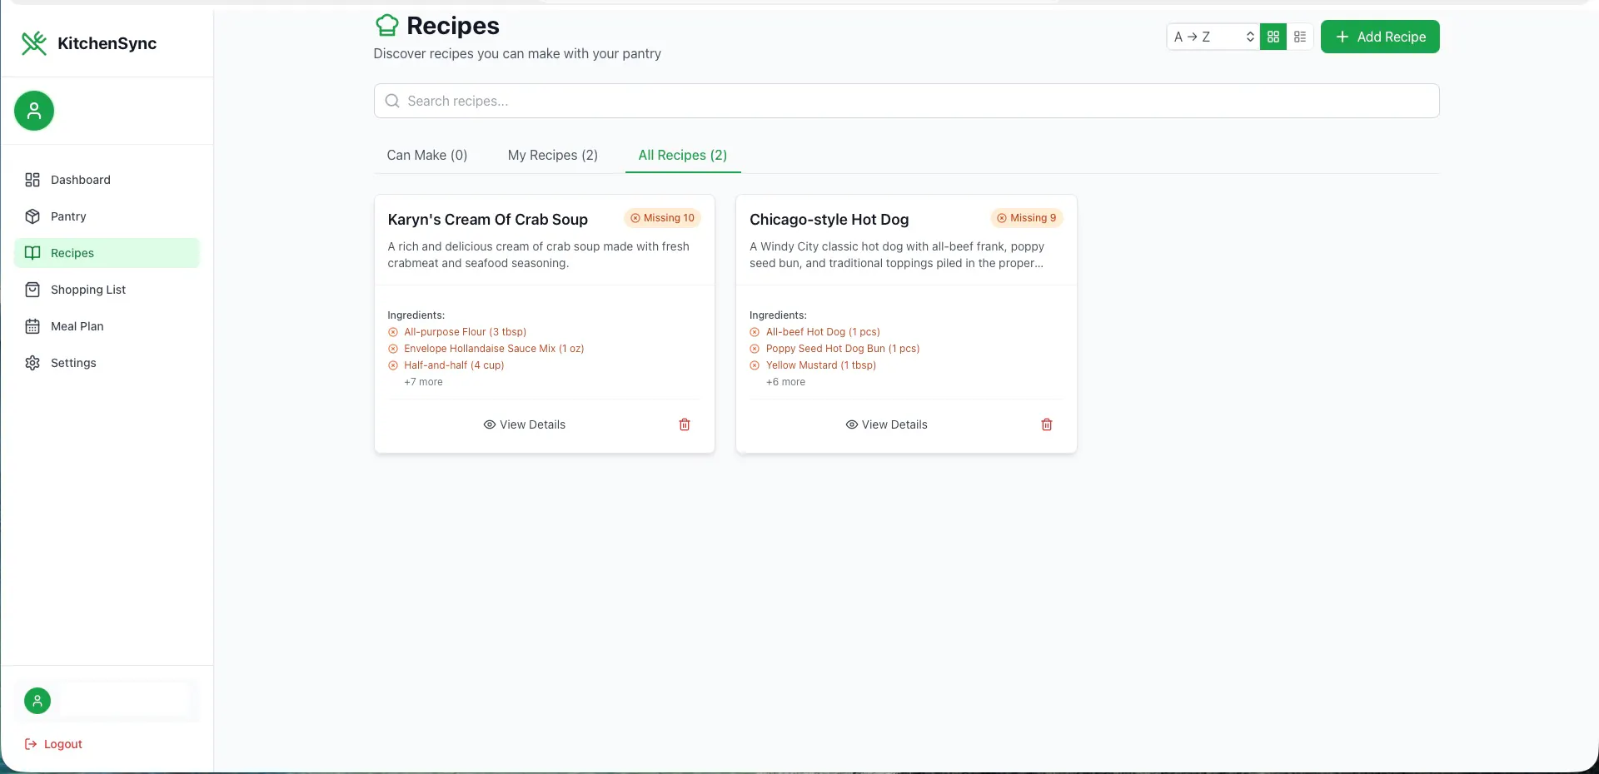Click the hot dog description text
1599x774 pixels.
[x=897, y=255]
